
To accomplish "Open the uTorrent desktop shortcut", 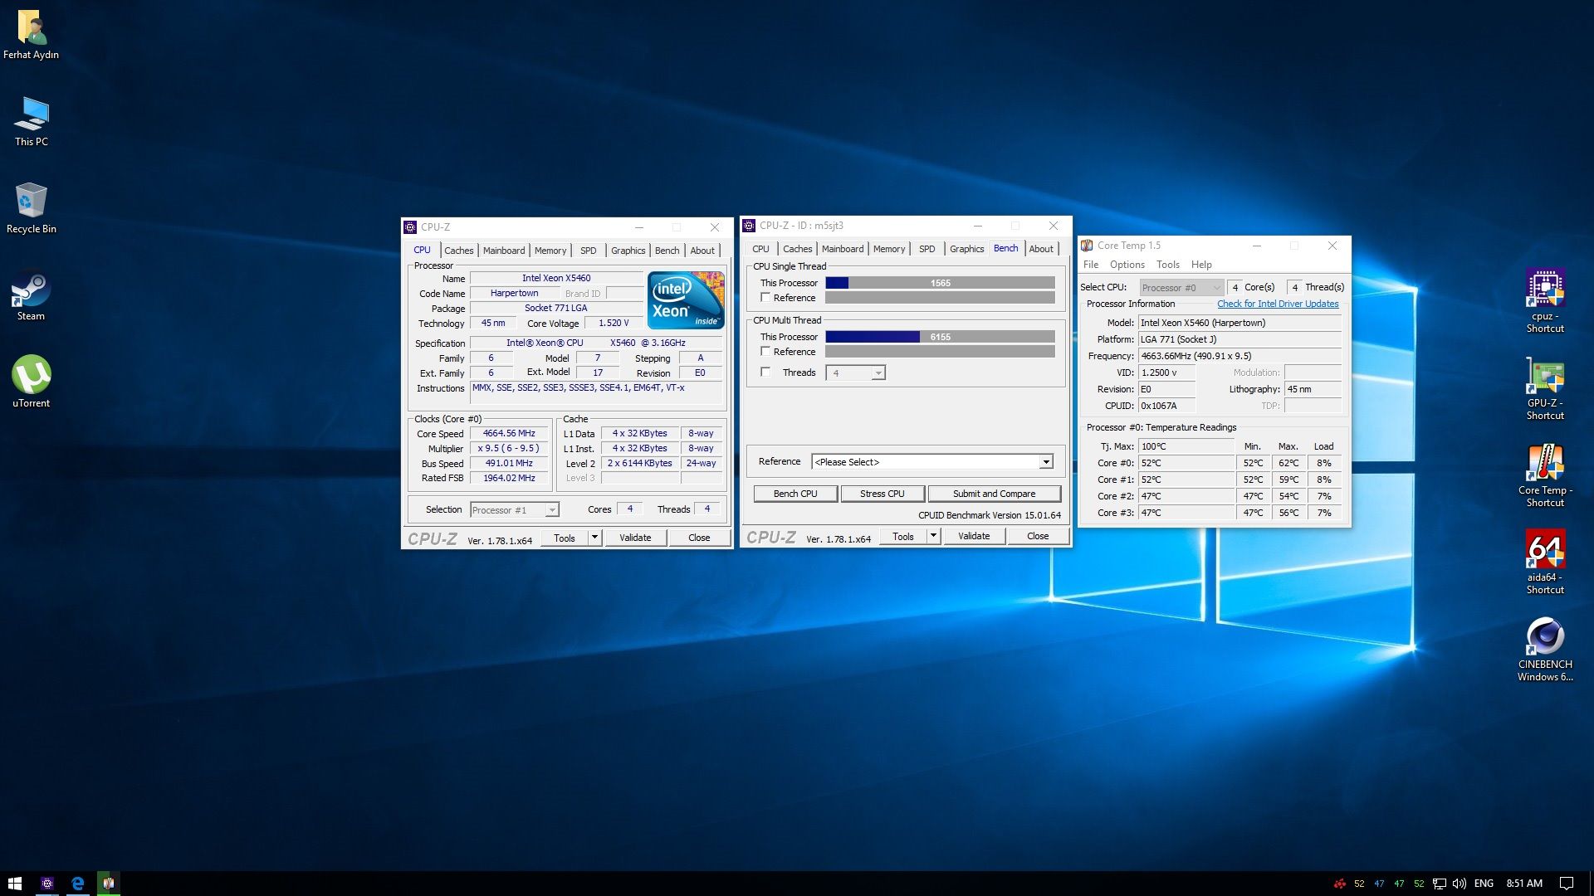I will tap(31, 377).
